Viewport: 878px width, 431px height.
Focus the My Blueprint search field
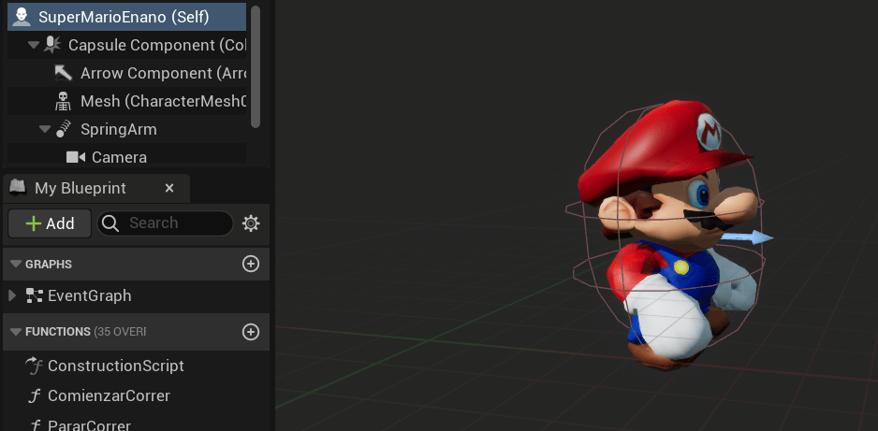pyautogui.click(x=165, y=223)
